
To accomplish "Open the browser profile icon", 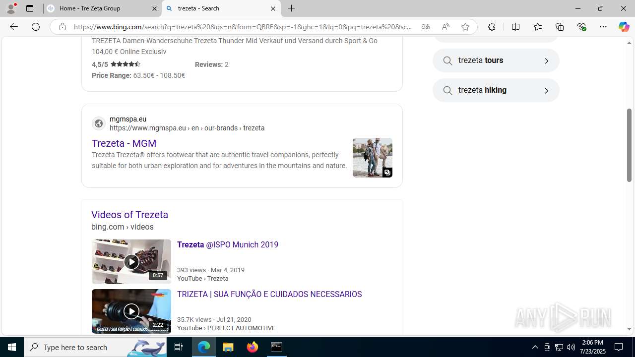I will [x=11, y=8].
